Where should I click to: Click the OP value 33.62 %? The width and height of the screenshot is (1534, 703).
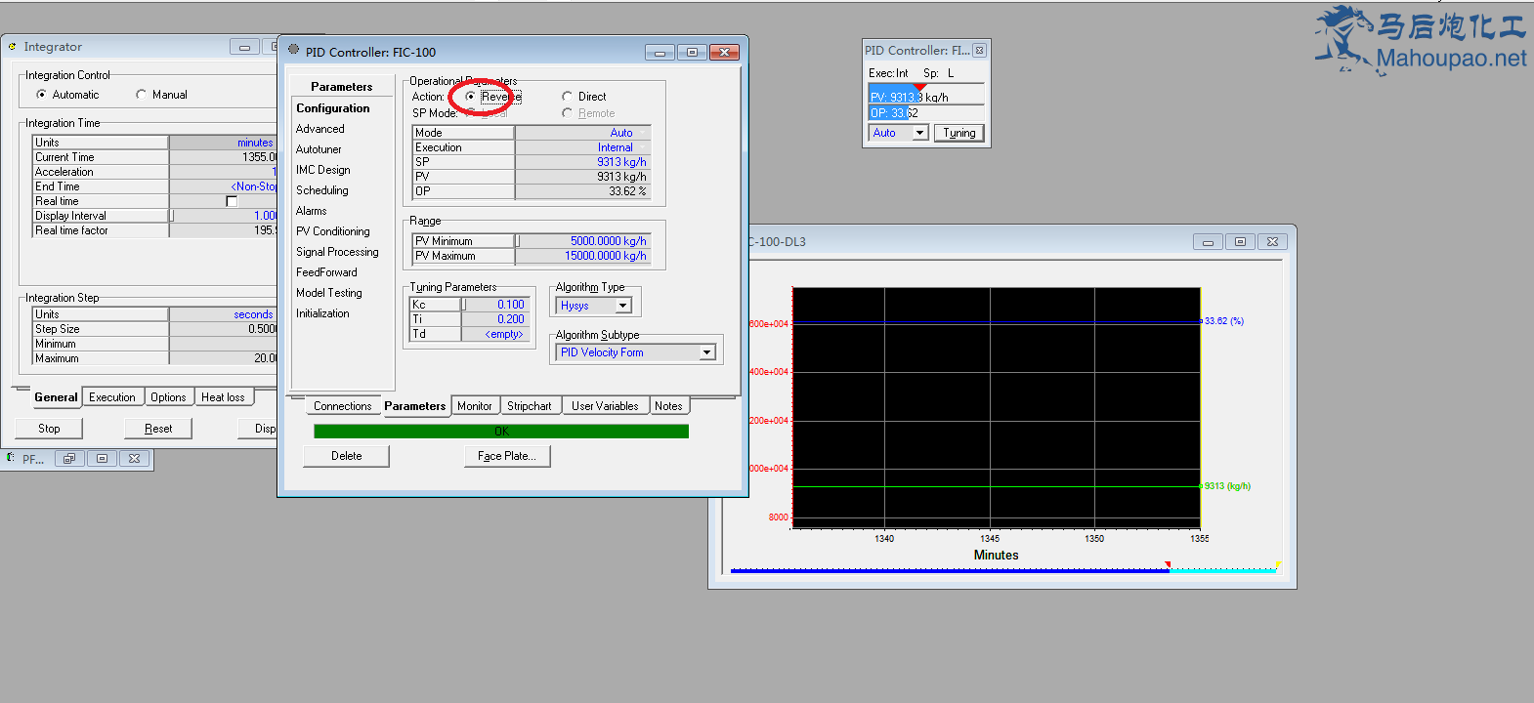coord(582,191)
